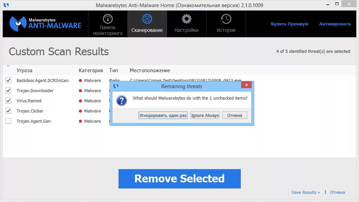Screen dimensions: 359x202
Task: Click red Malware dot for Virus.Ramnit row
Action: pos(80,101)
